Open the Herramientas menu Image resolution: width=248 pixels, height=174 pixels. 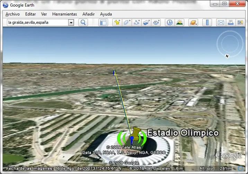[x=64, y=14]
